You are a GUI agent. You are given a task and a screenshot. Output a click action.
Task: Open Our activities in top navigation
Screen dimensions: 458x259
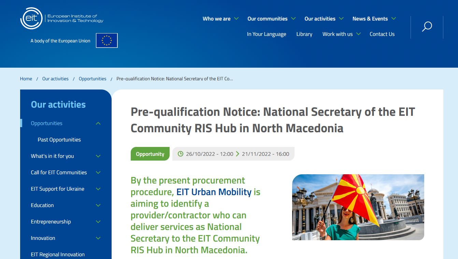[320, 18]
